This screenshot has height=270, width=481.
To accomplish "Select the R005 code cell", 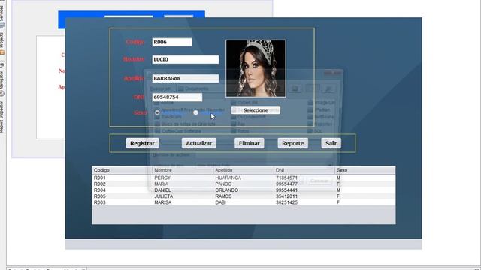I will click(x=122, y=196).
